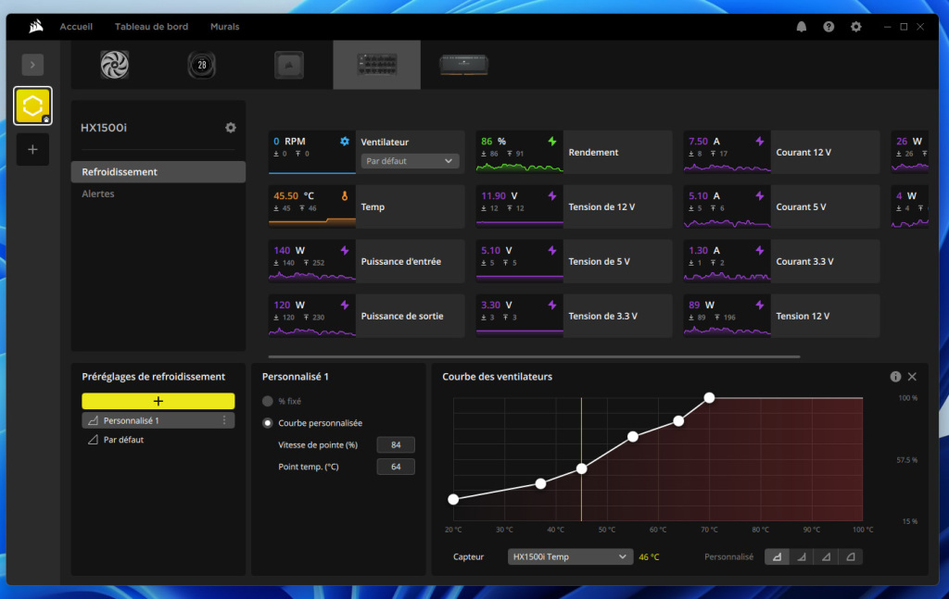
Task: Open the gear icon on the Ventilateur tile
Action: pyautogui.click(x=344, y=141)
